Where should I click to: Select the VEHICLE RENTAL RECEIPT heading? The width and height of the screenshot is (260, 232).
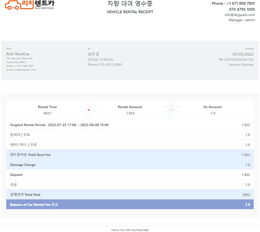[130, 12]
